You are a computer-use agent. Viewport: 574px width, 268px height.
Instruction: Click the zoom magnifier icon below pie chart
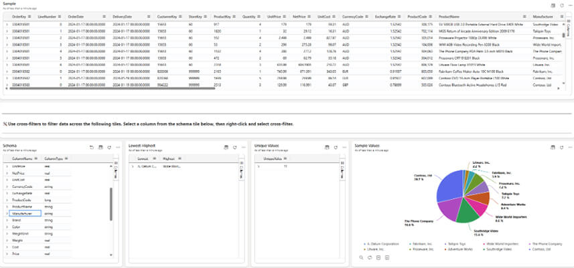pyautogui.click(x=361, y=258)
